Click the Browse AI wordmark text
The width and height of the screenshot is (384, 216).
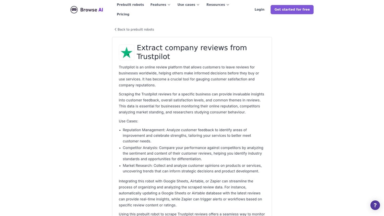point(92,10)
